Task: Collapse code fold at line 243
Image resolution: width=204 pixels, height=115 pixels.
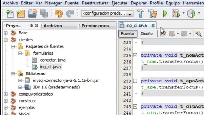Action: (x=135, y=106)
